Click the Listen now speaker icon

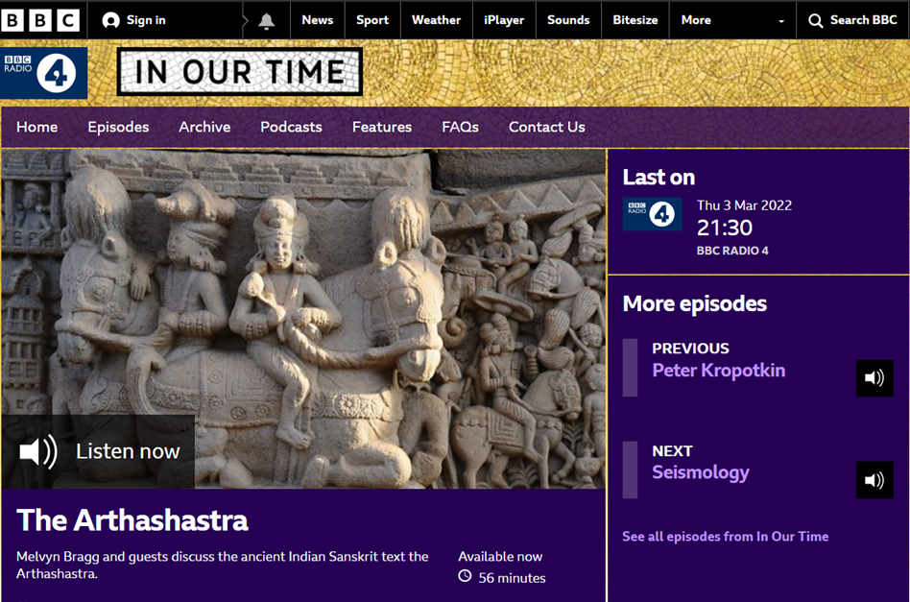coord(36,450)
